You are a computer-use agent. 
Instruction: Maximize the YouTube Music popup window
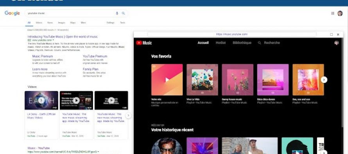[331, 35]
